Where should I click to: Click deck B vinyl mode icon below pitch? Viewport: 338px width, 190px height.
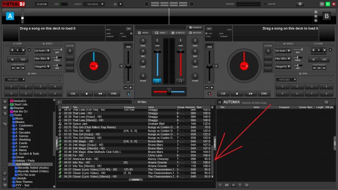(209, 93)
